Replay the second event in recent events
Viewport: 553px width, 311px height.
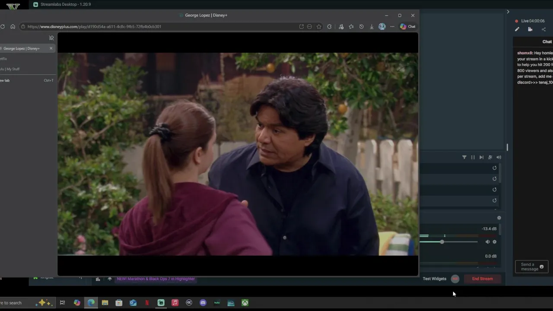(x=495, y=179)
